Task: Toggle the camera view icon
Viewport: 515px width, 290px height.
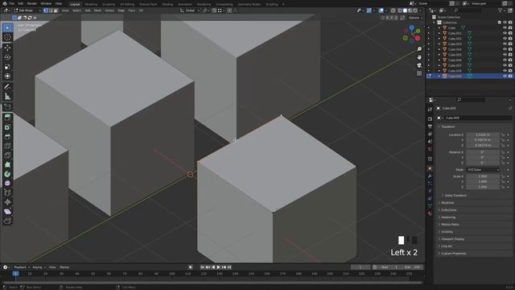Action: click(x=419, y=65)
